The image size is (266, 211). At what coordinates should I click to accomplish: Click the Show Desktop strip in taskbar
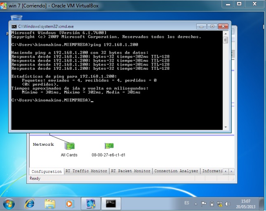(261, 204)
